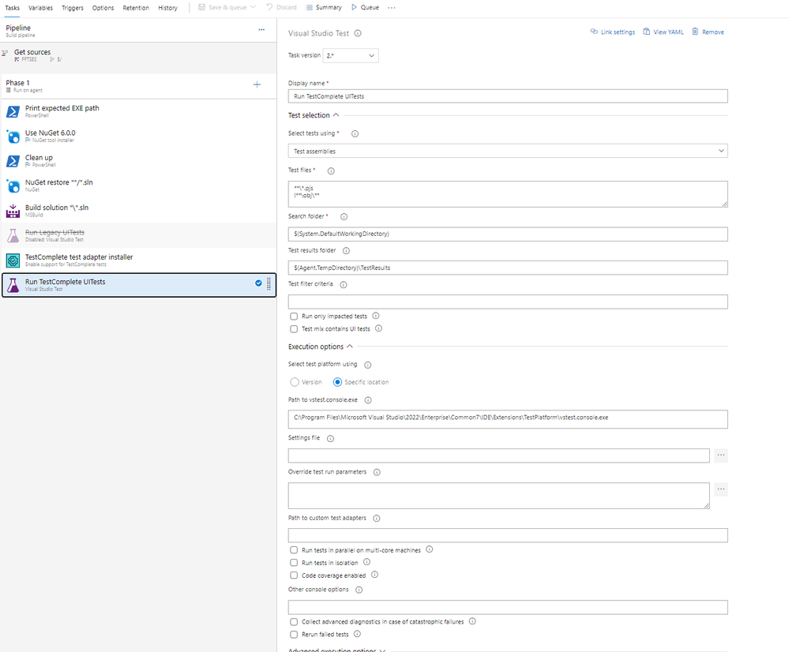
Task: Open the Pipeline ellipsis menu
Action: click(261, 30)
